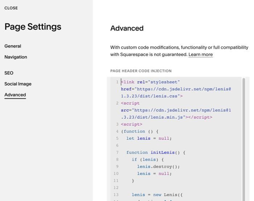The image size is (254, 201).
Task: Click the (function () { line
Action: pyautogui.click(x=140, y=131)
